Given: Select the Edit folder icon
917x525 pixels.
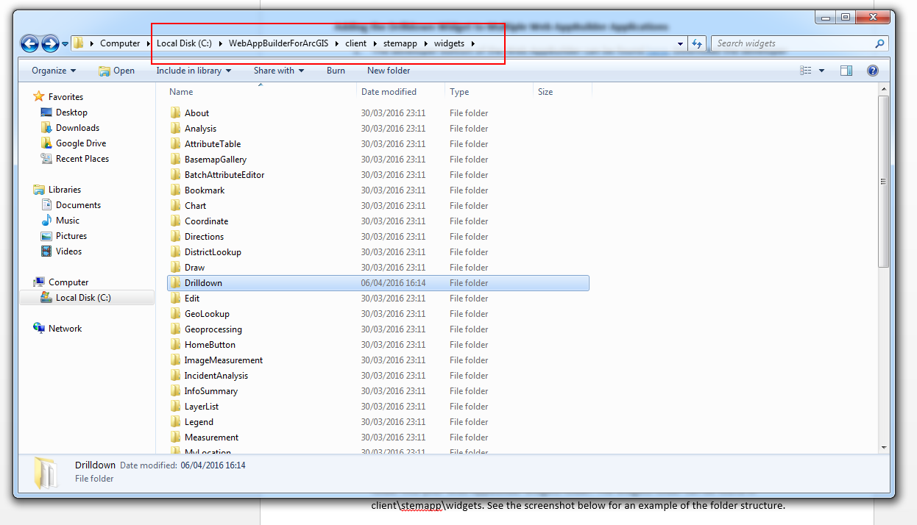Looking at the screenshot, I should [x=175, y=299].
